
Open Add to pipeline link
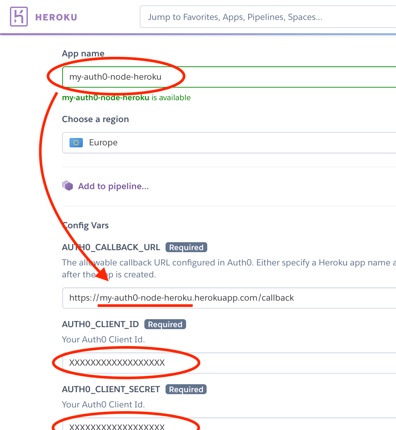(113, 186)
